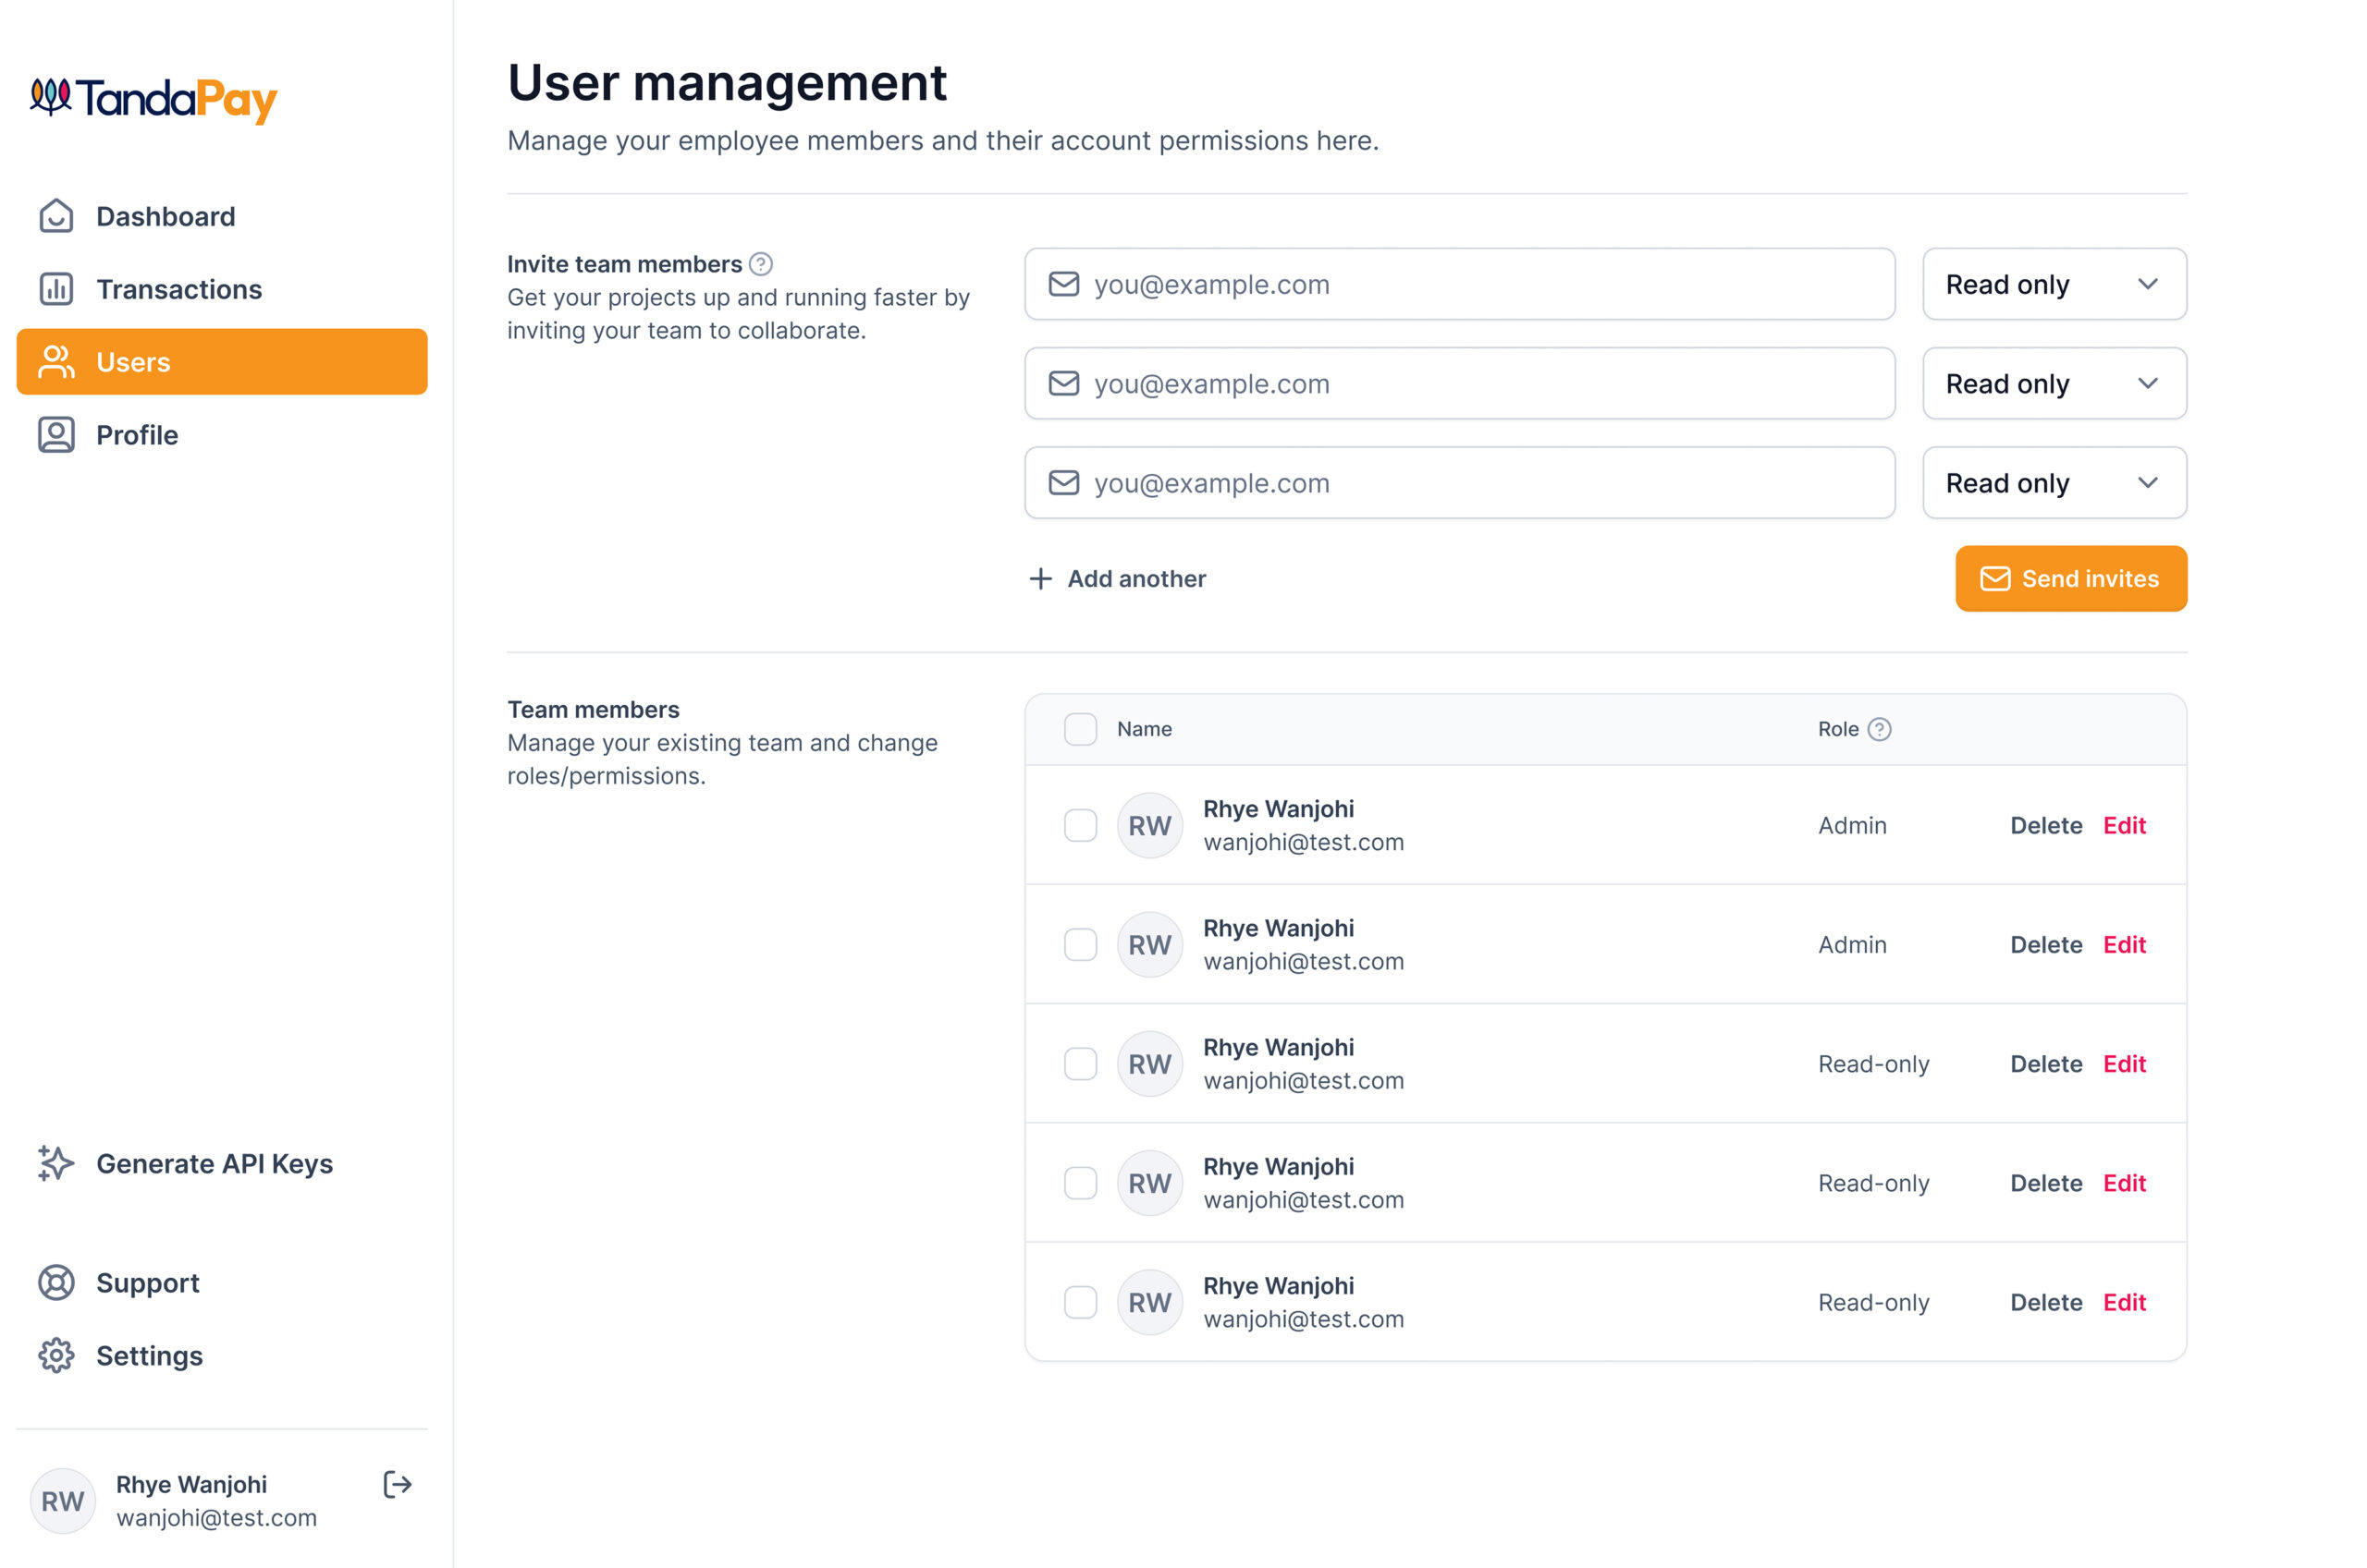The height and width of the screenshot is (1568, 2367).
Task: Click the logout arrow icon
Action: (398, 1484)
